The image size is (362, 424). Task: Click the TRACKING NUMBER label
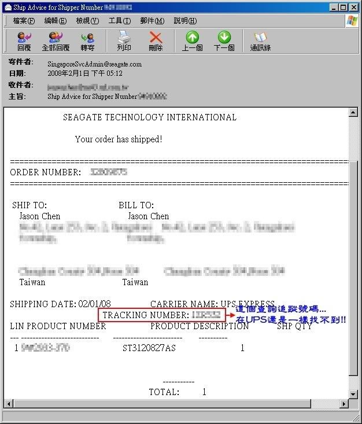[x=146, y=315]
